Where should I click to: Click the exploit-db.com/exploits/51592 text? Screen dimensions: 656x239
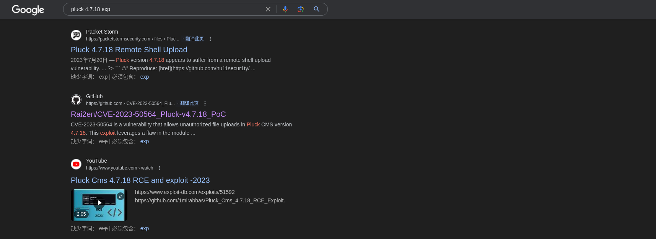[x=185, y=192]
